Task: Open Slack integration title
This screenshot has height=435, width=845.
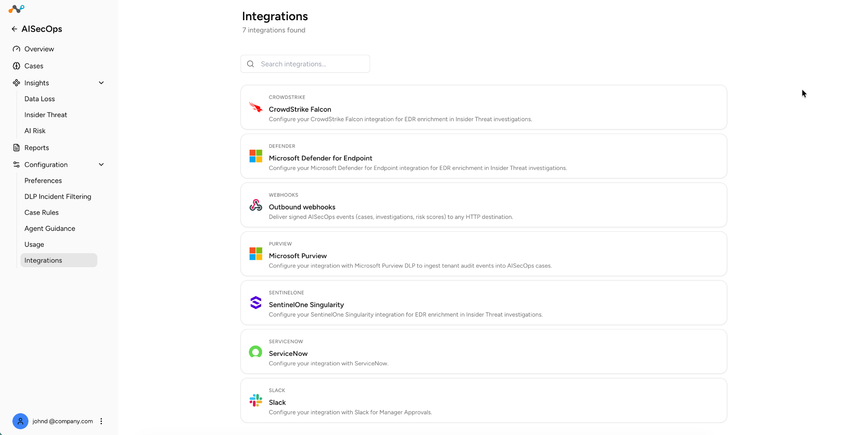Action: 277,402
